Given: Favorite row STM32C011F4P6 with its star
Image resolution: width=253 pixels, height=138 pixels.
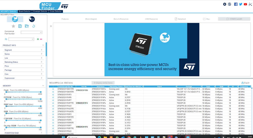Looking at the screenshot, I should point(53,97).
